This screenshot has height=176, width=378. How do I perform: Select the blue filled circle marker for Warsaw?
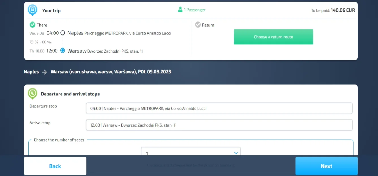click(63, 51)
